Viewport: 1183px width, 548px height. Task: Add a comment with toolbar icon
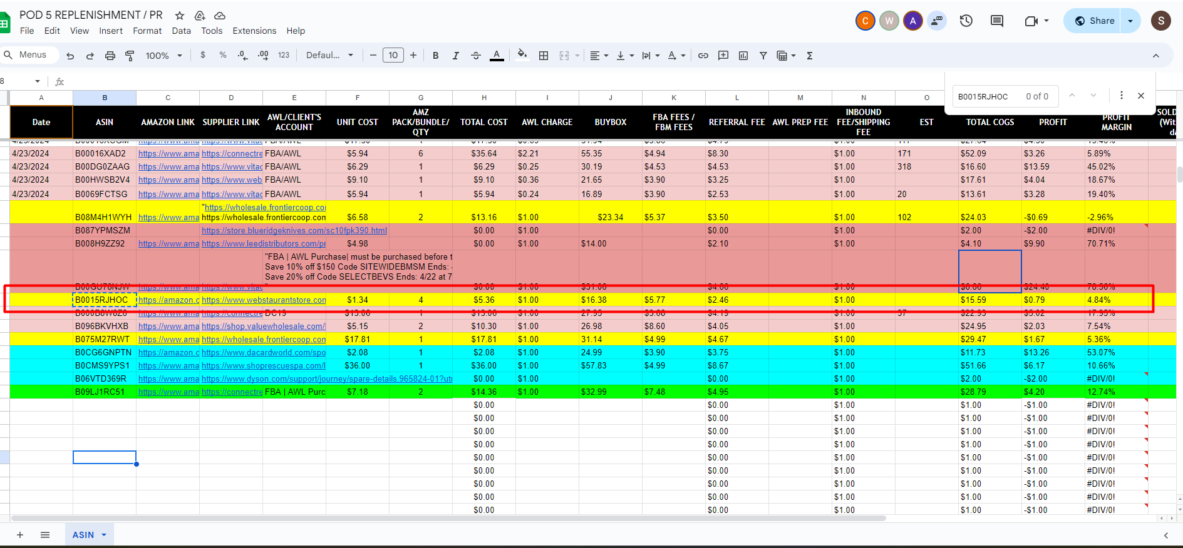pyautogui.click(x=723, y=56)
